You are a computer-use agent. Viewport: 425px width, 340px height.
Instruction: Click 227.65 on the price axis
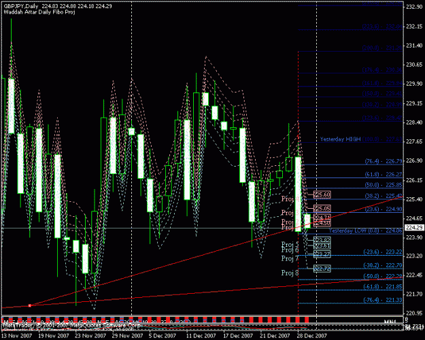414,142
